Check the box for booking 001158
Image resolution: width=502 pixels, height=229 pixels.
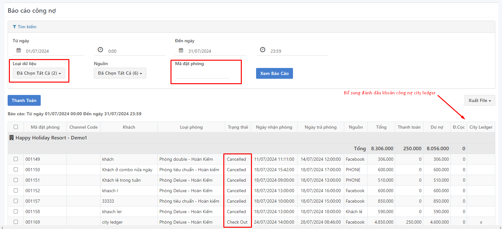pos(16,212)
